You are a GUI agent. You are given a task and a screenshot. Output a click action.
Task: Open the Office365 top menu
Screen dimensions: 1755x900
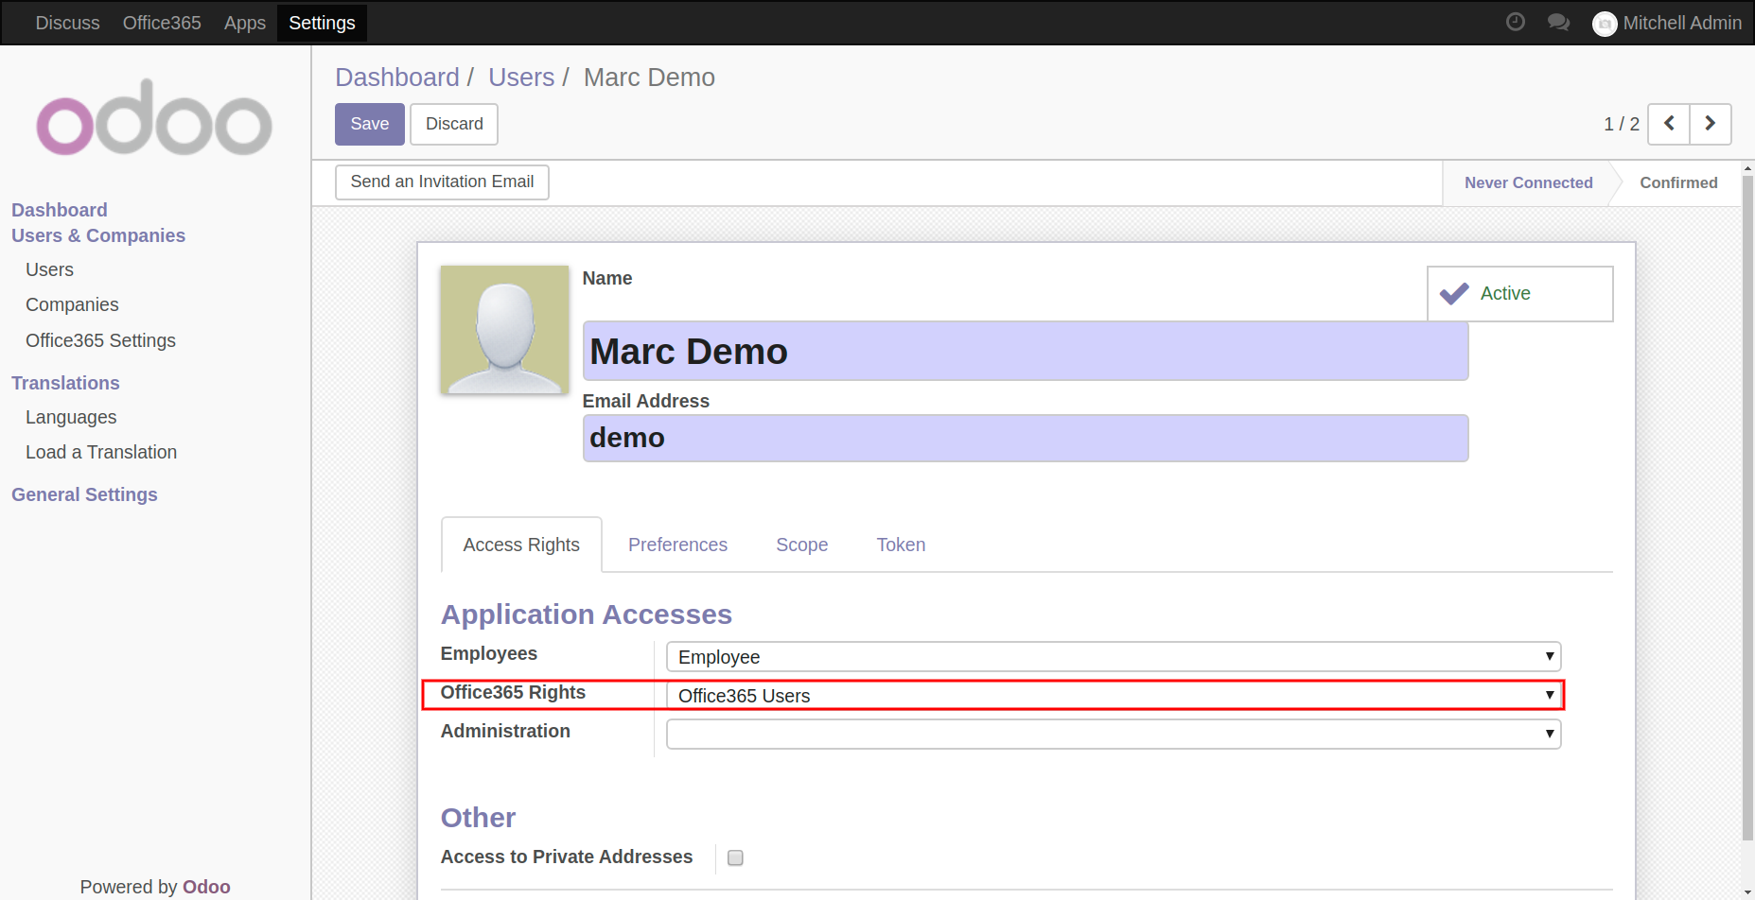162,23
